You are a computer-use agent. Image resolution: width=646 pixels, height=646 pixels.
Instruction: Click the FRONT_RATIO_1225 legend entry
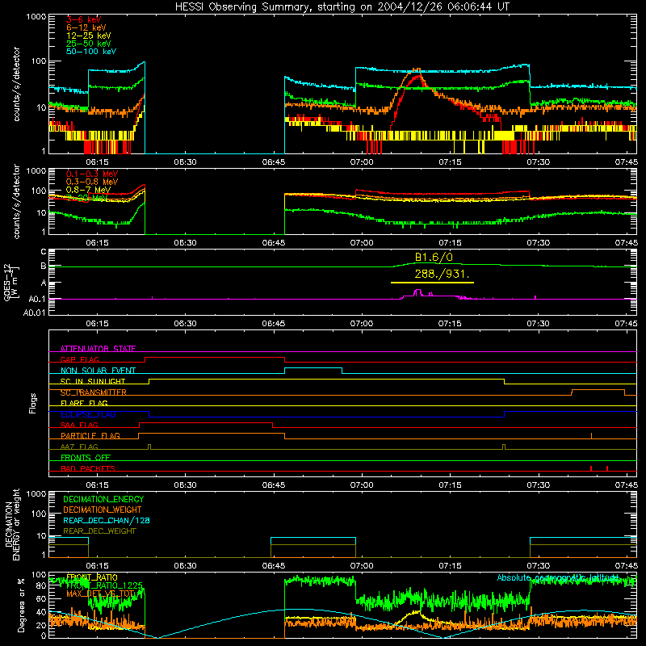104,585
